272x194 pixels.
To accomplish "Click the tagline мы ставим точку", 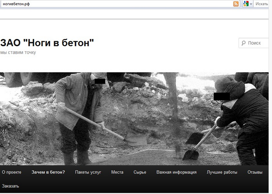I will [18, 52].
